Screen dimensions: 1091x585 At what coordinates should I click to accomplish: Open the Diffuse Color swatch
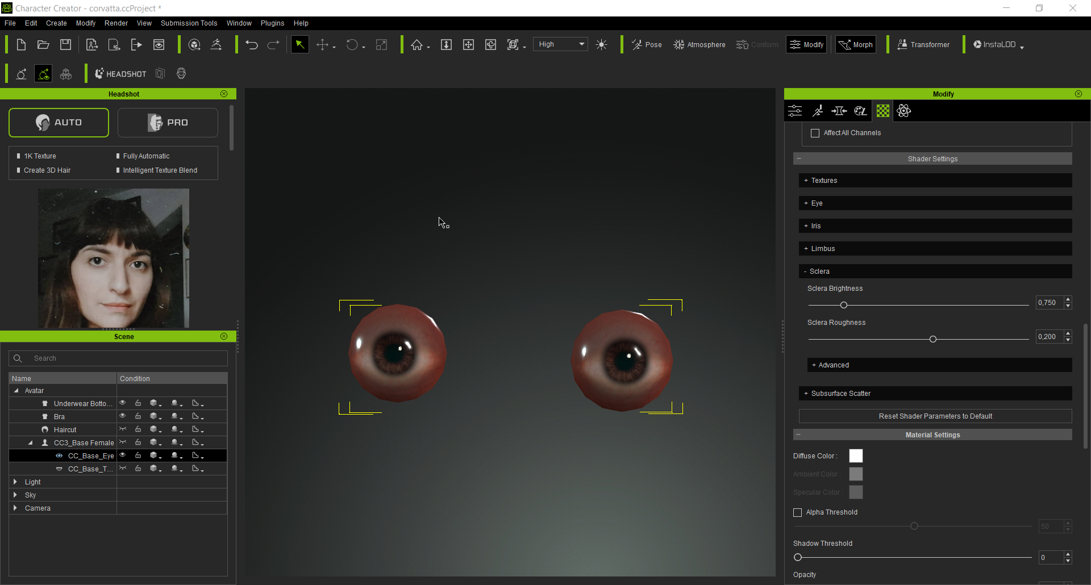pos(856,456)
